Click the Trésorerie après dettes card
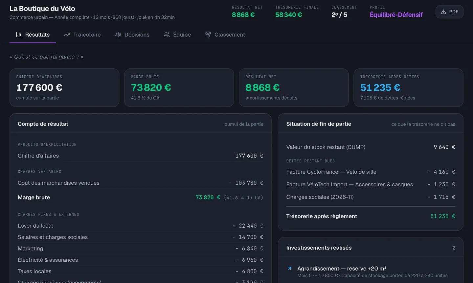473x283 pixels. (x=408, y=87)
